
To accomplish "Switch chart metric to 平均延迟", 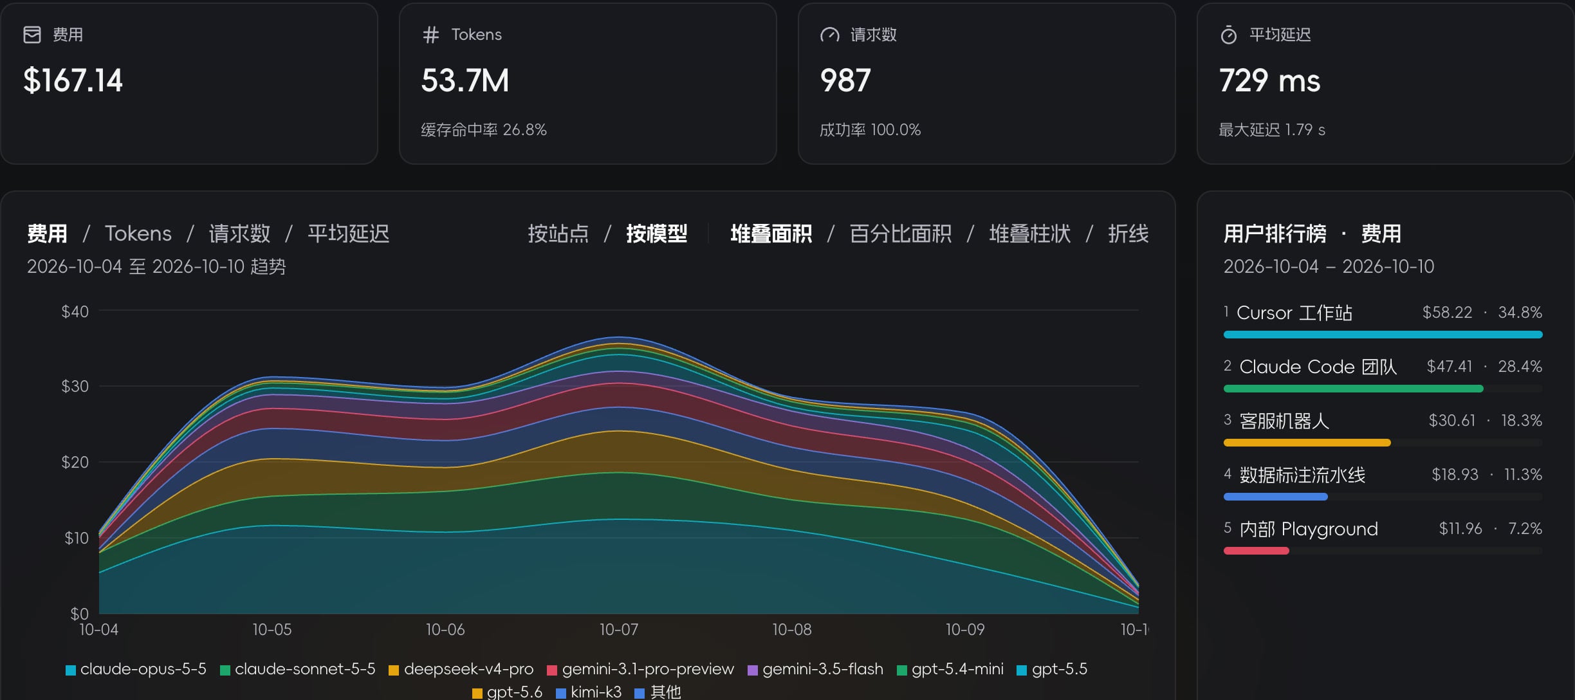I will tap(348, 234).
